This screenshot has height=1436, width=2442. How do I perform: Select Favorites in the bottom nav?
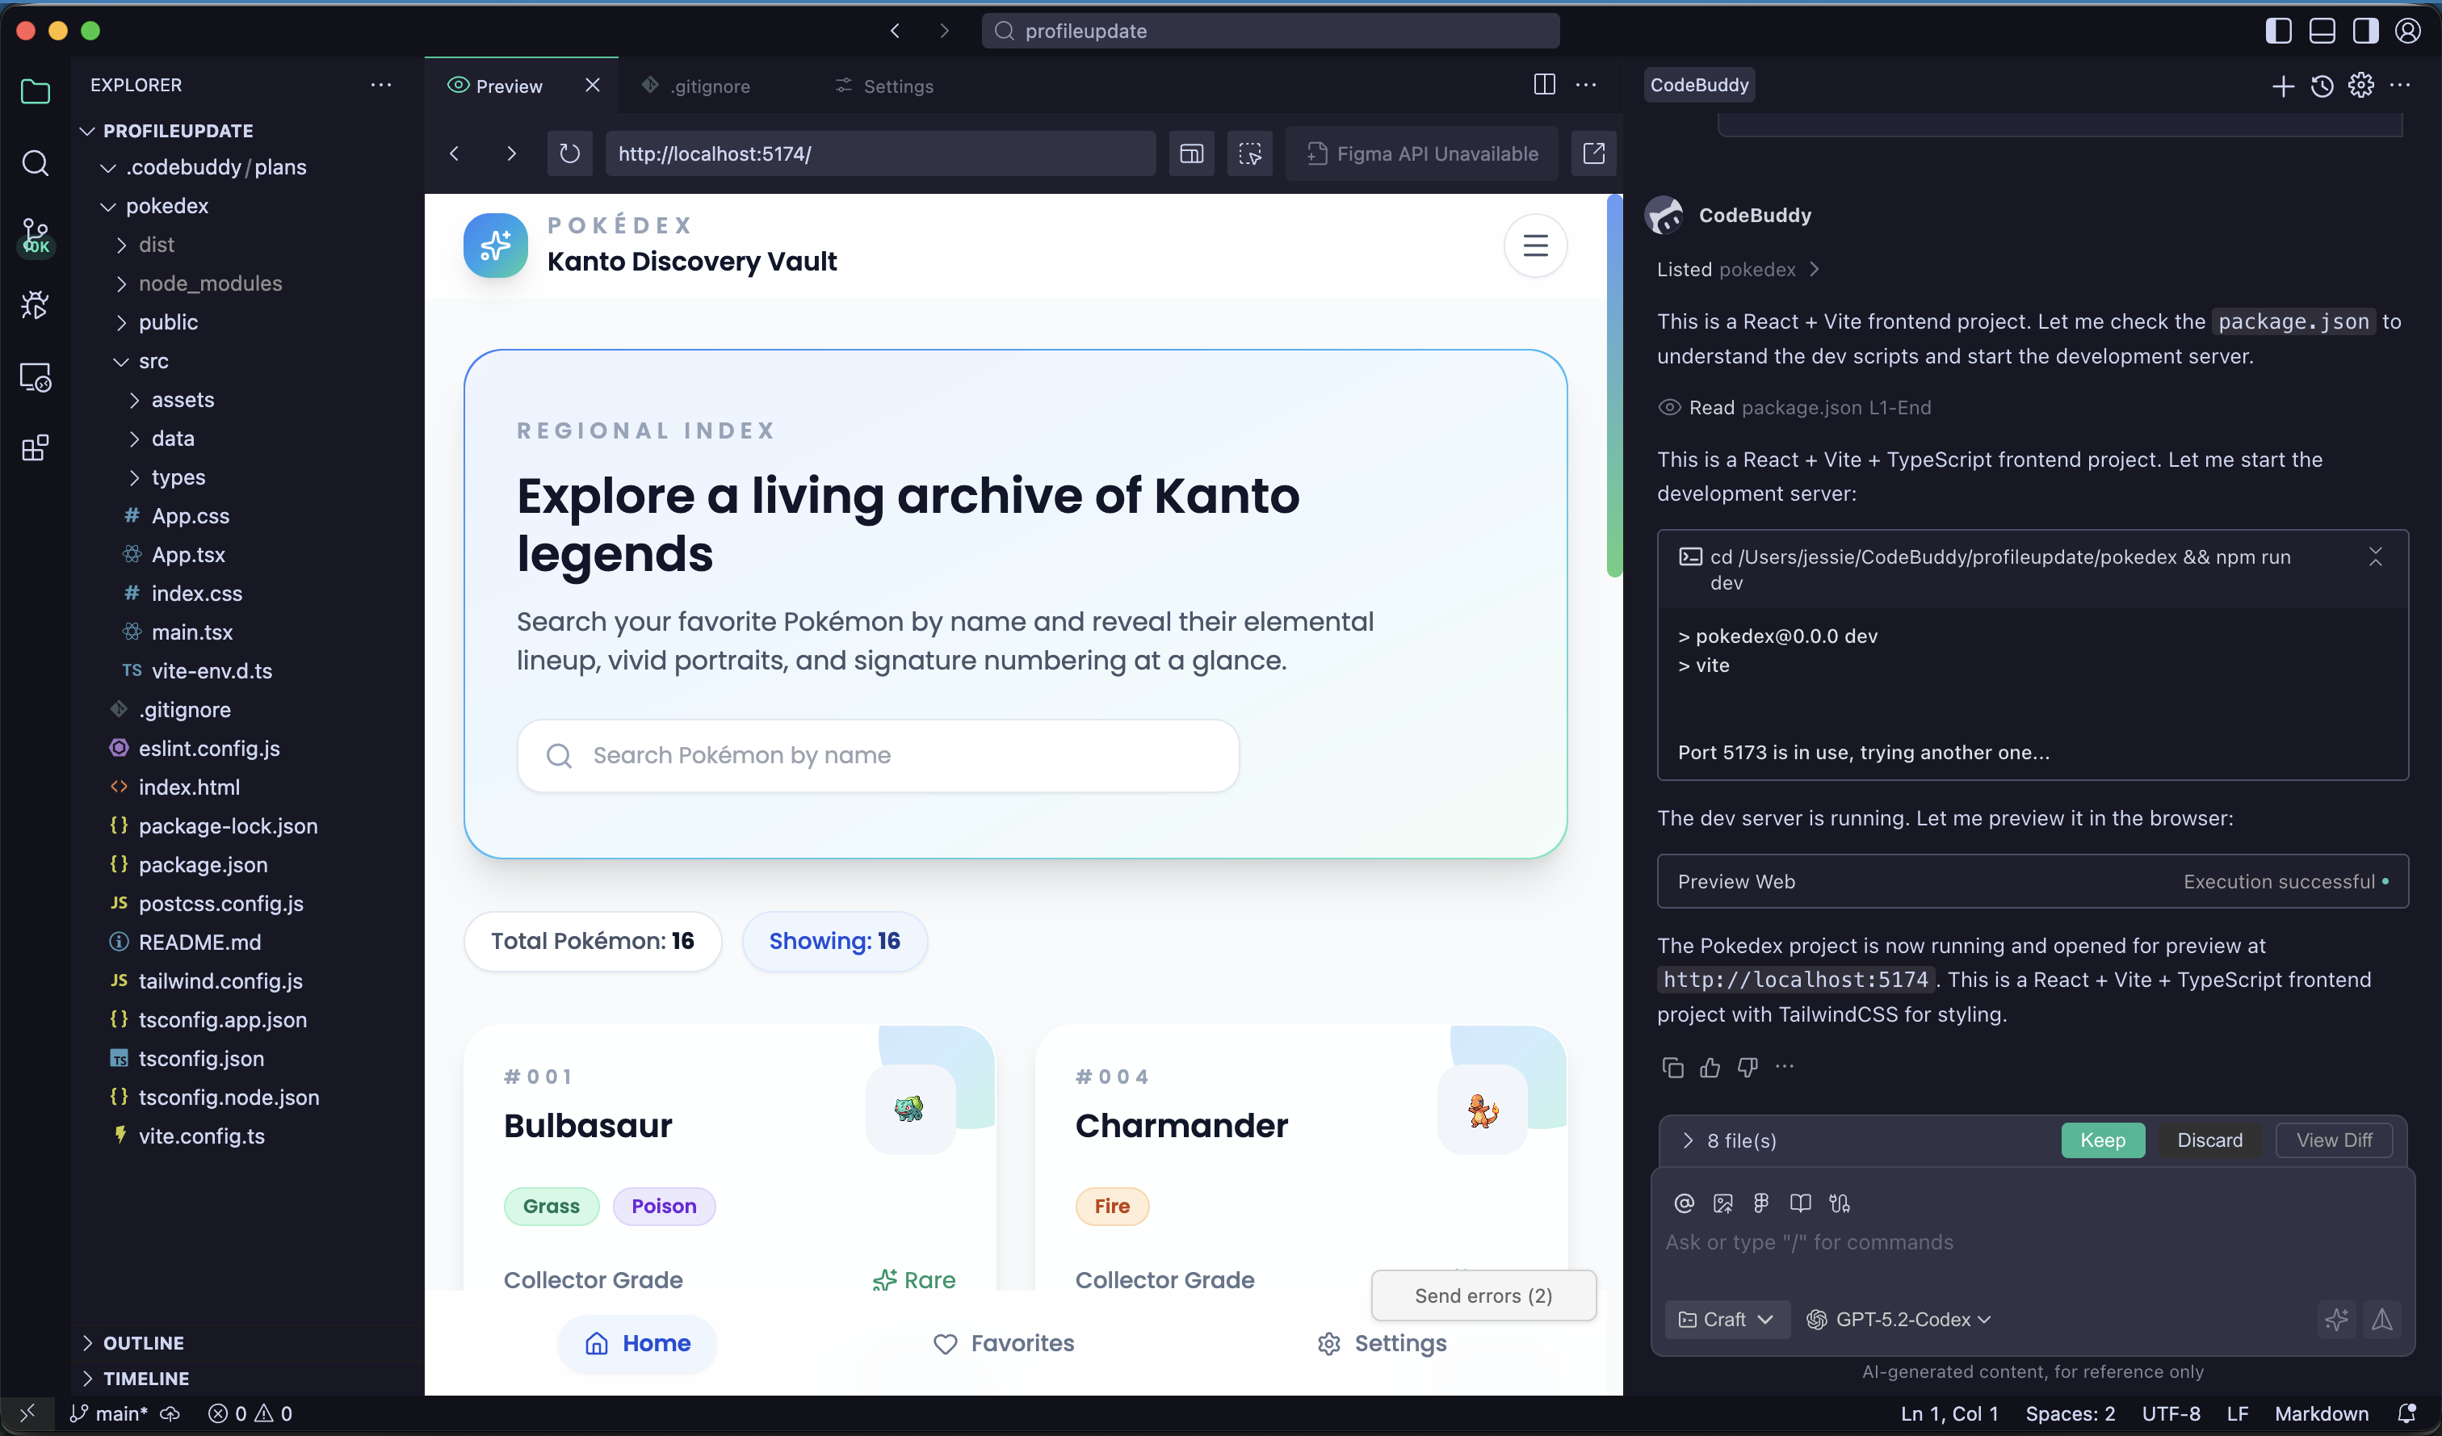tap(1003, 1342)
